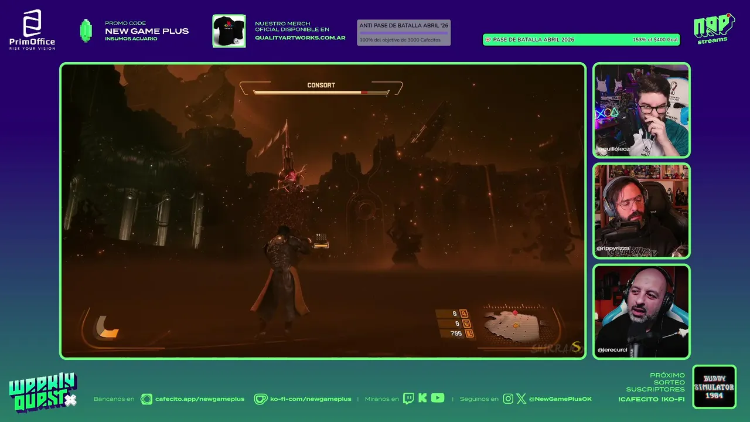
Task: Click the @jerecurci name label
Action: coord(612,350)
